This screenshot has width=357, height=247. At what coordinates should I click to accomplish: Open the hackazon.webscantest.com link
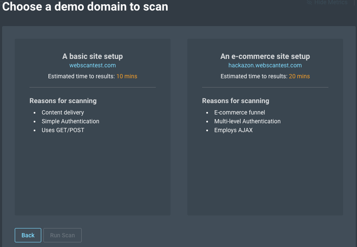[x=265, y=65]
